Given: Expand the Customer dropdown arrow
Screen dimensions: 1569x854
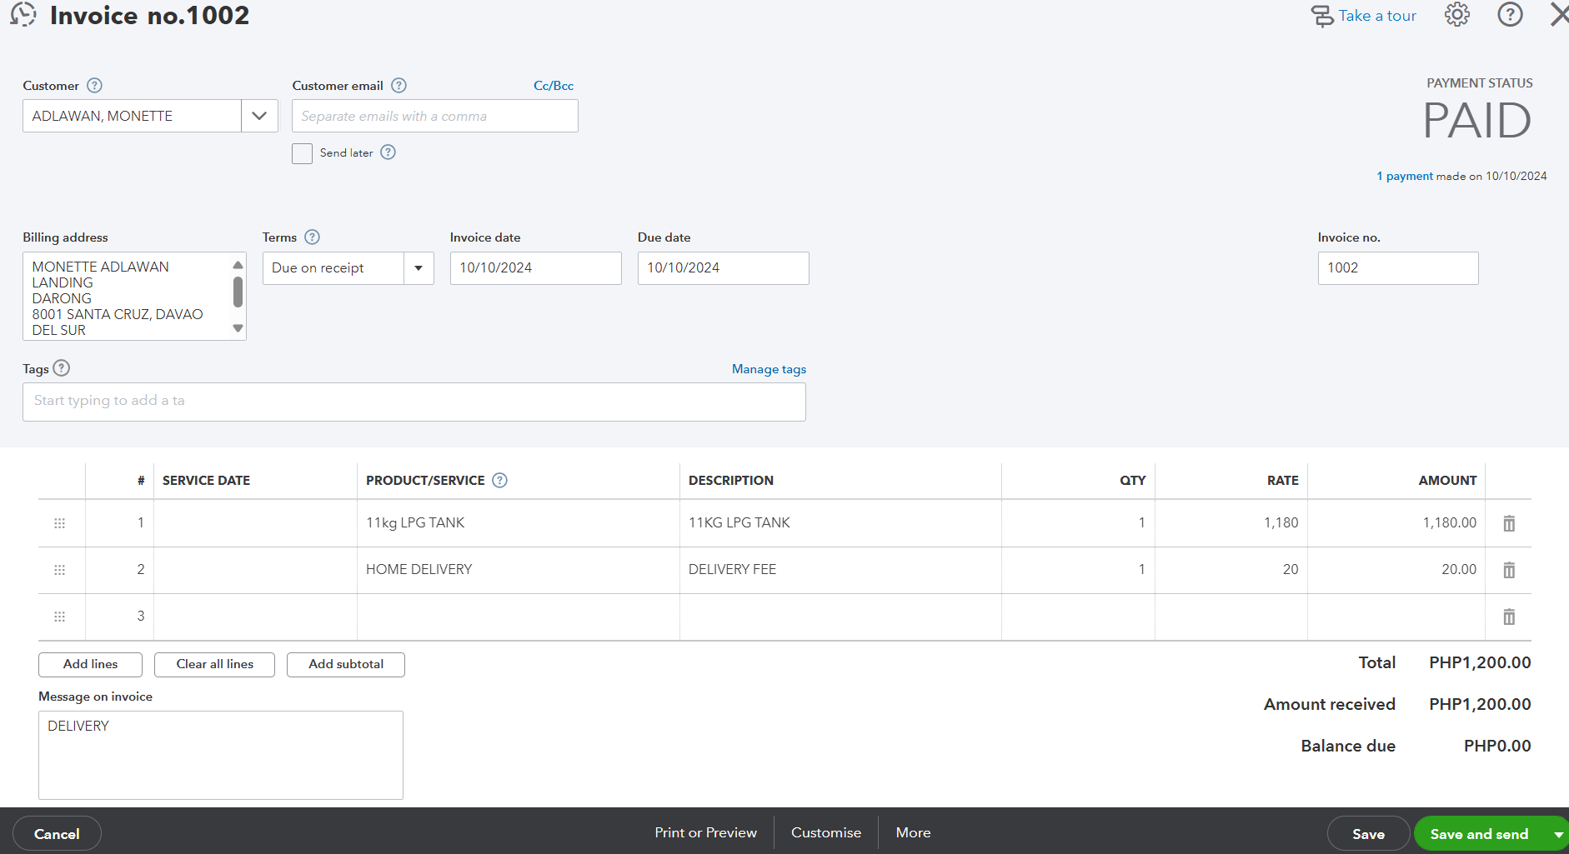Looking at the screenshot, I should [259, 116].
